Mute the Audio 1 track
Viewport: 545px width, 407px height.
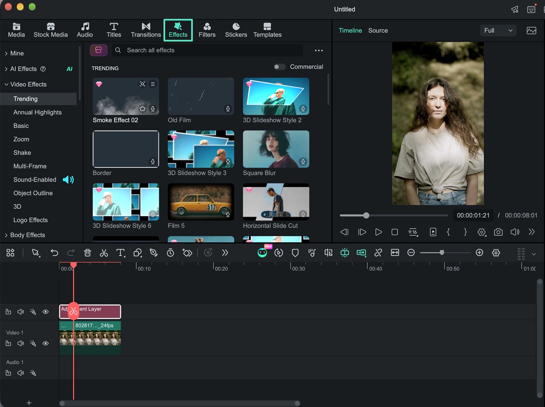(21, 373)
